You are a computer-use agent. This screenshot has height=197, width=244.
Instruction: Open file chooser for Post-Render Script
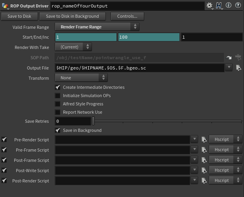(x=204, y=180)
